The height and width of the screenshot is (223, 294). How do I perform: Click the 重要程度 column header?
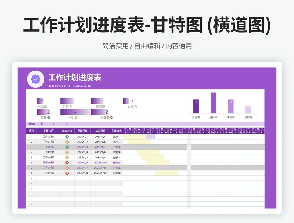(x=67, y=131)
